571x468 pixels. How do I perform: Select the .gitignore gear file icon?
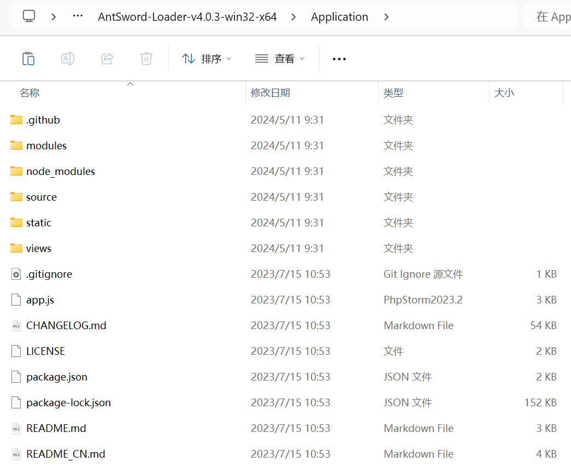[x=16, y=274]
